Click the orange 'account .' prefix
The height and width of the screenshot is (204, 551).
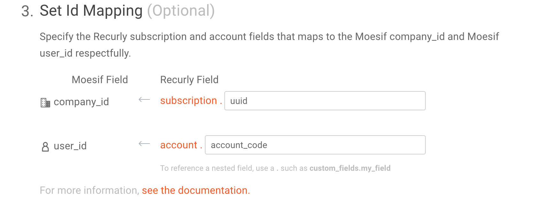(x=181, y=145)
